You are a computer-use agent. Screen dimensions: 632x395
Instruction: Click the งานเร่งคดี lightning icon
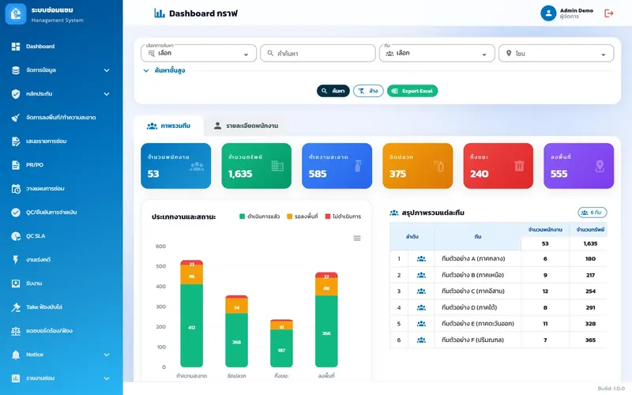(x=16, y=260)
